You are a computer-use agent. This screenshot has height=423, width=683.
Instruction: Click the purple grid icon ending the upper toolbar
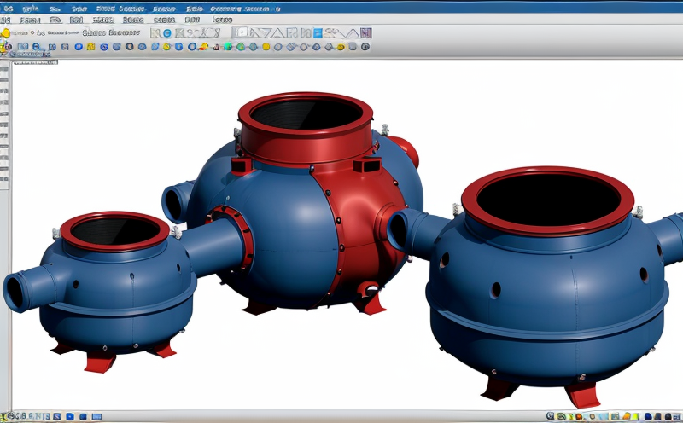[366, 32]
